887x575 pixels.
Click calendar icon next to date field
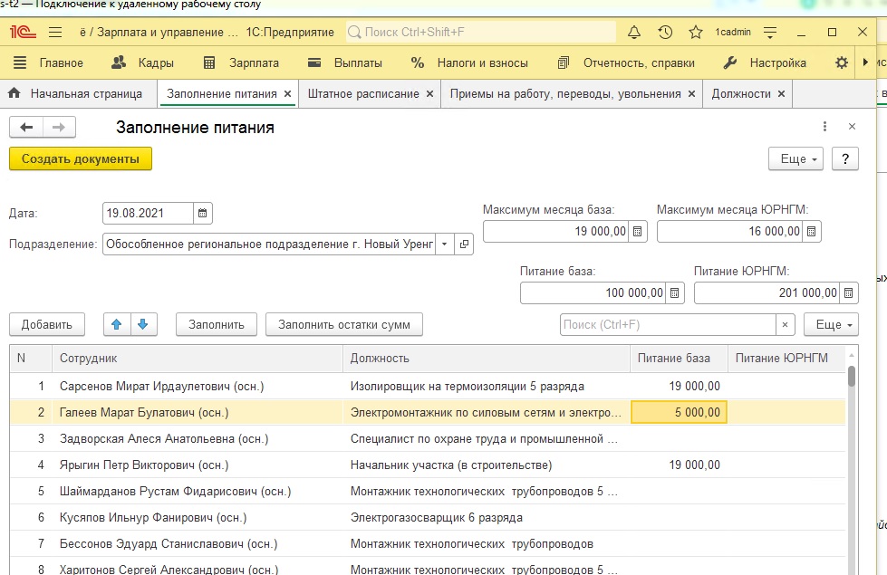pos(203,214)
